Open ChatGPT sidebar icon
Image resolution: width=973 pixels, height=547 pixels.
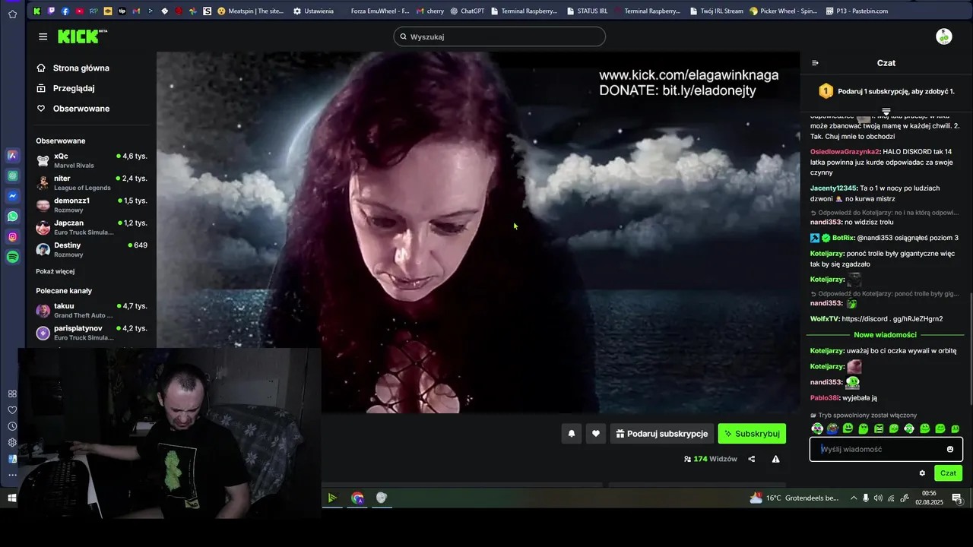coord(13,175)
